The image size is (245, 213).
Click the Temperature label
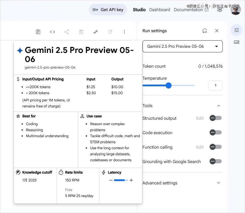[x=154, y=78]
